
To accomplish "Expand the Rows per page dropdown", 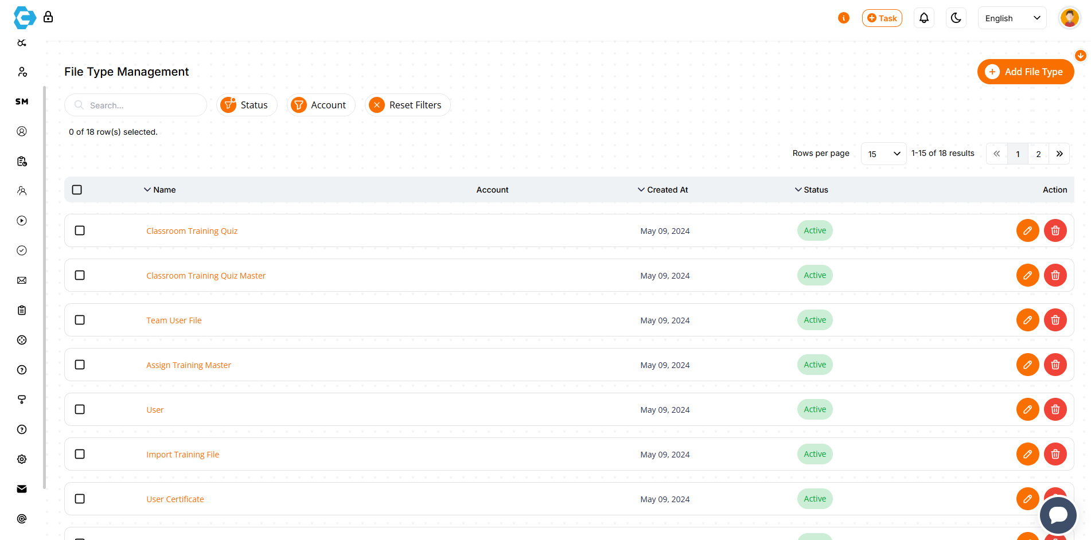I will click(x=883, y=154).
